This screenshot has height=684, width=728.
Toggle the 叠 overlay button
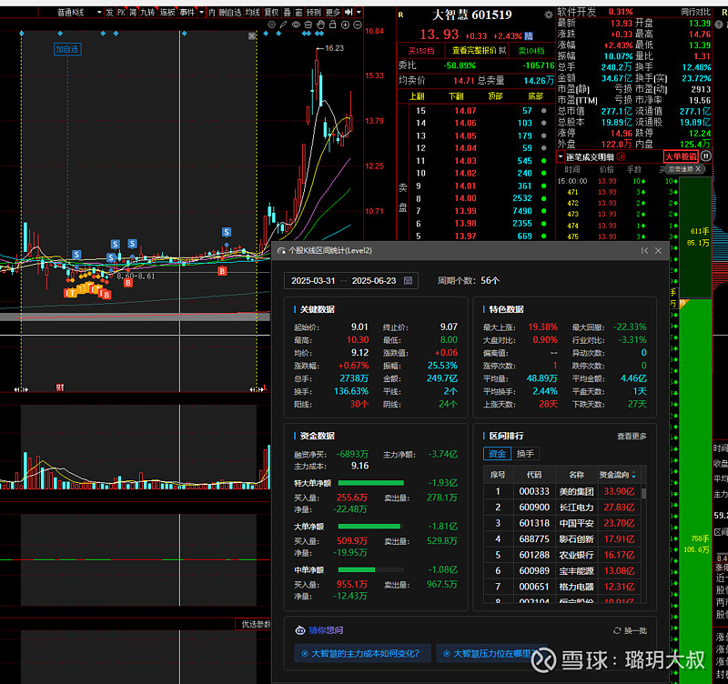pyautogui.click(x=287, y=13)
